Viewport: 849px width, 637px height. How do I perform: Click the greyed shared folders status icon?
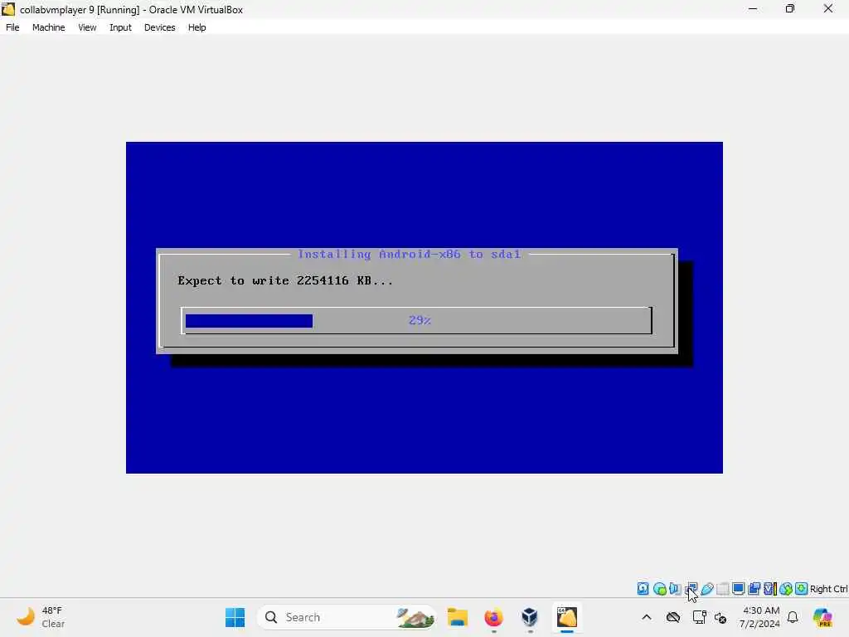722,588
